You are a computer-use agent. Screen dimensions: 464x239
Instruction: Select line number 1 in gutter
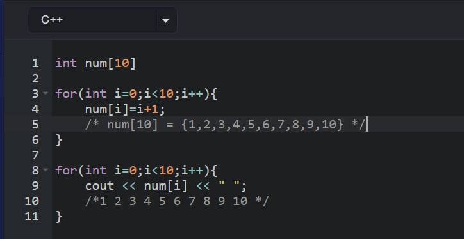(35, 63)
